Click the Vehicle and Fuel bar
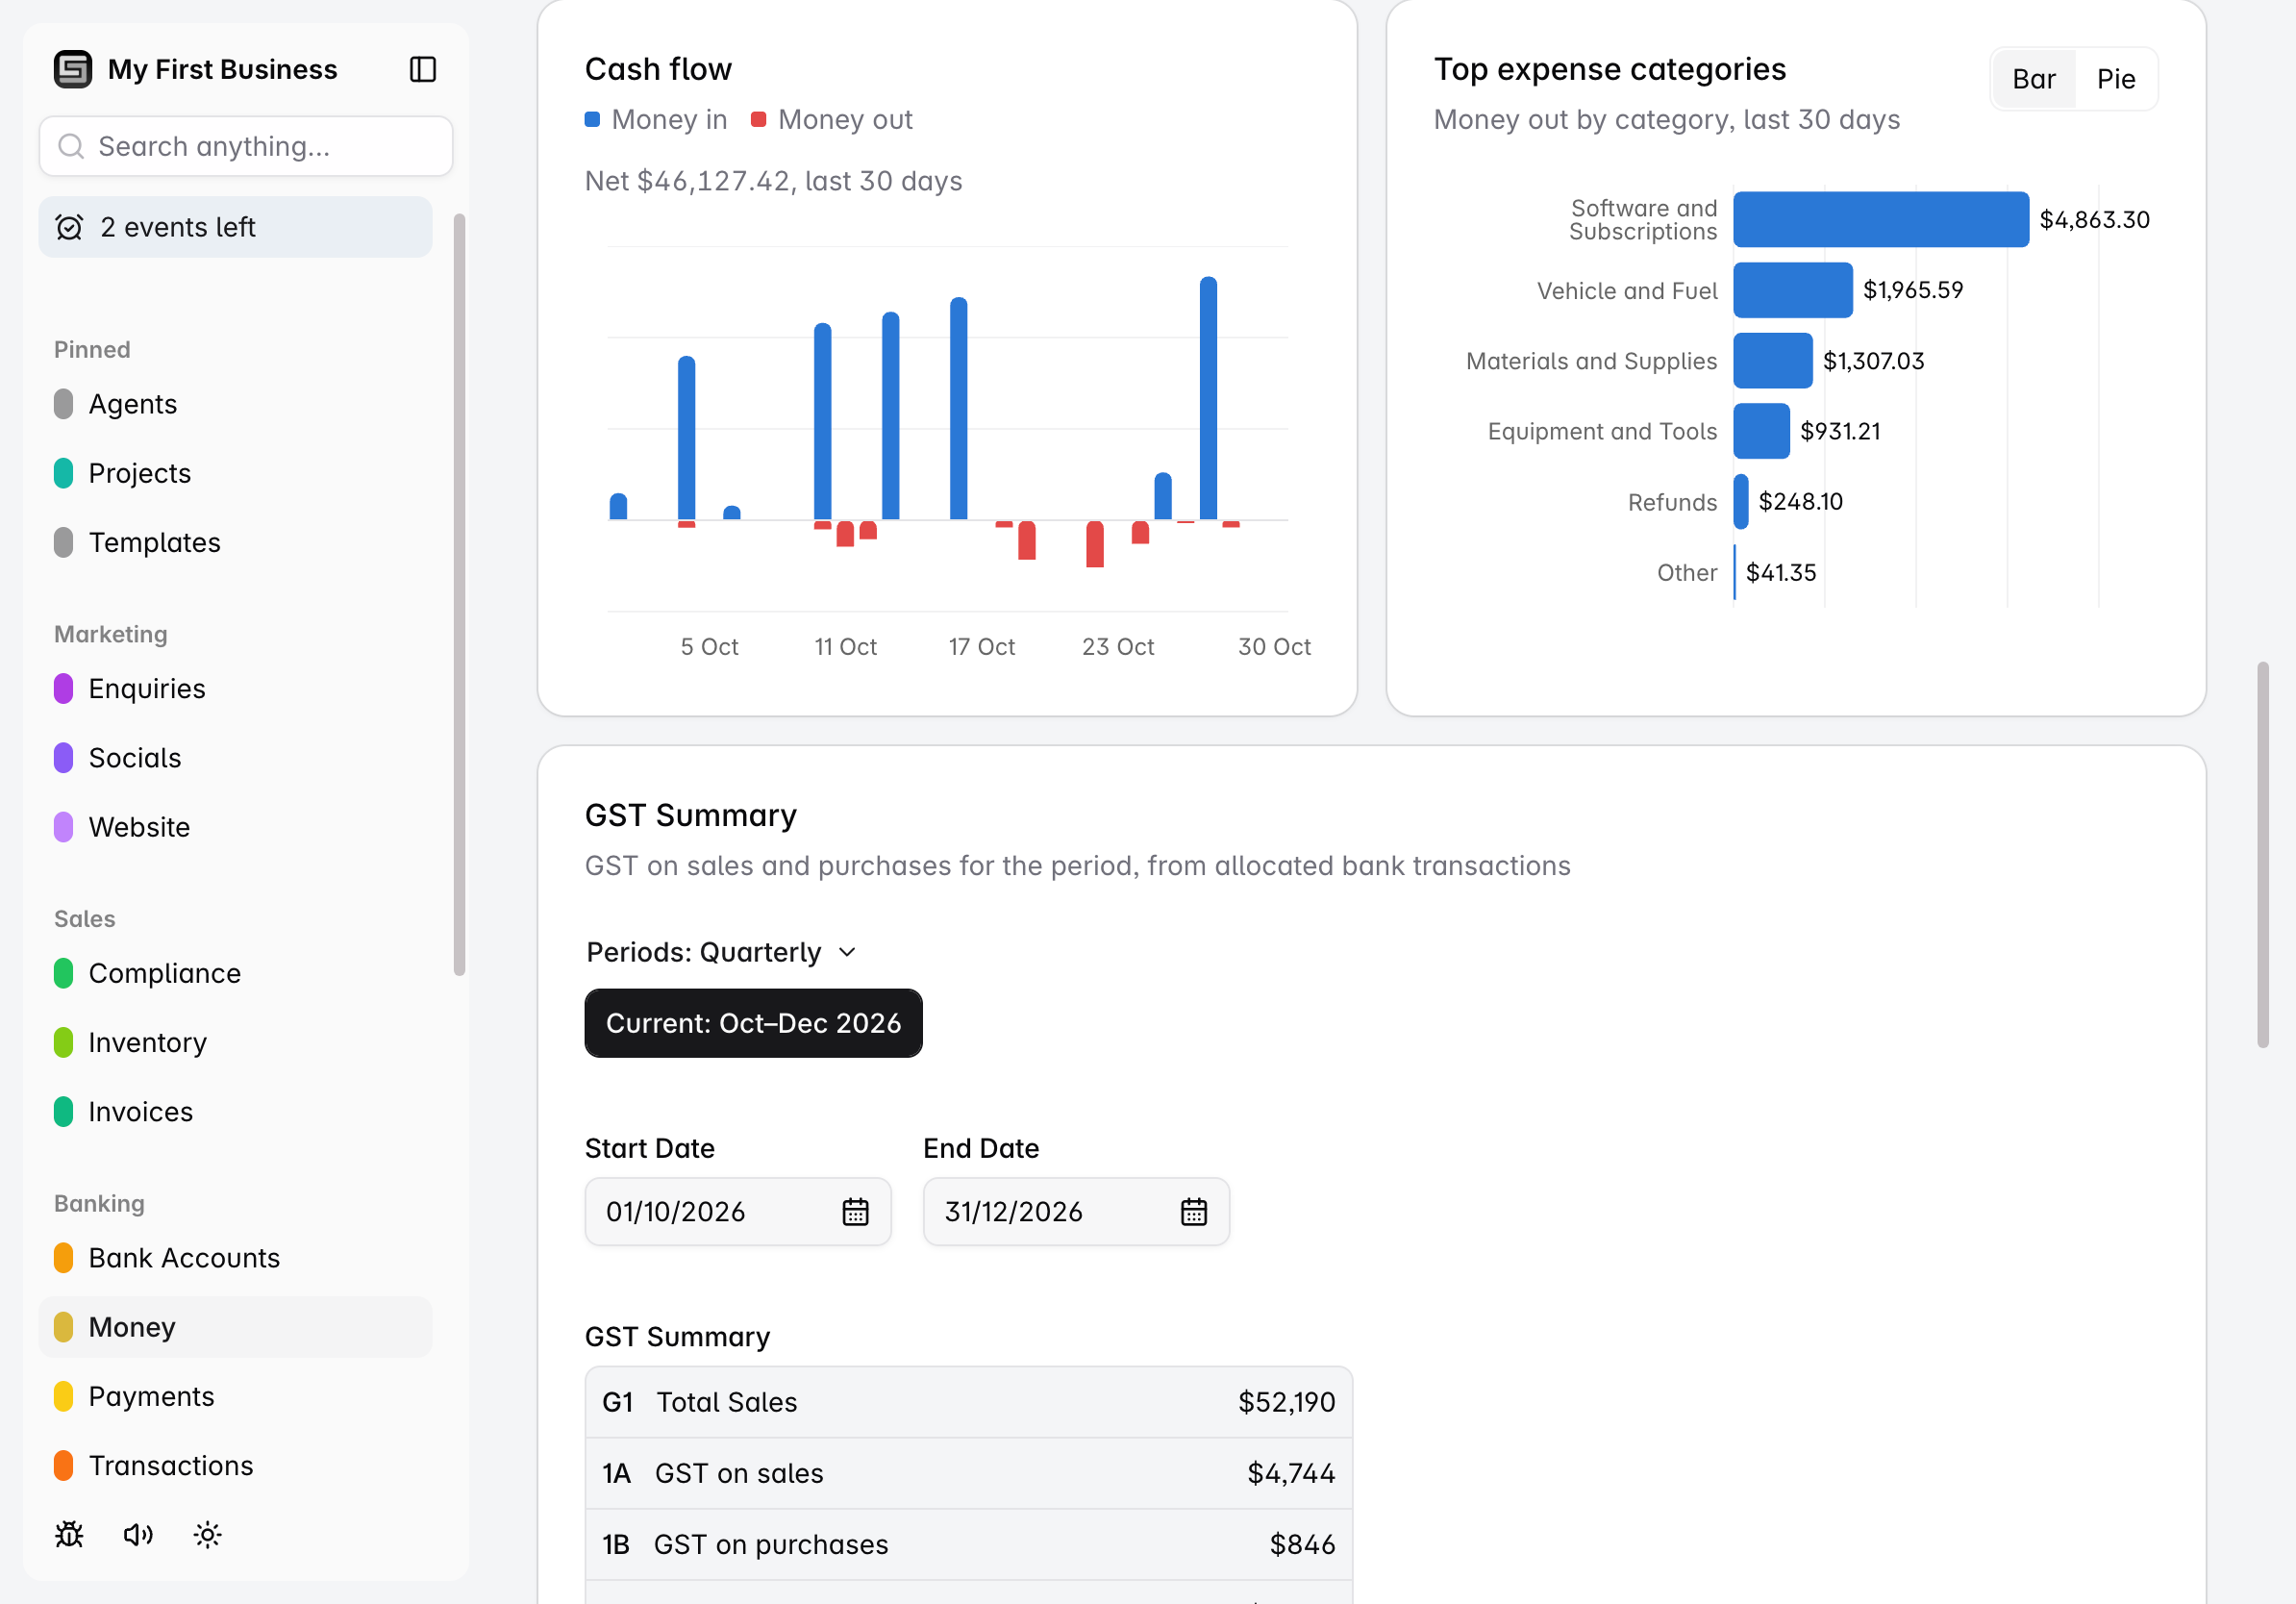The width and height of the screenshot is (2296, 1604). pos(1793,290)
